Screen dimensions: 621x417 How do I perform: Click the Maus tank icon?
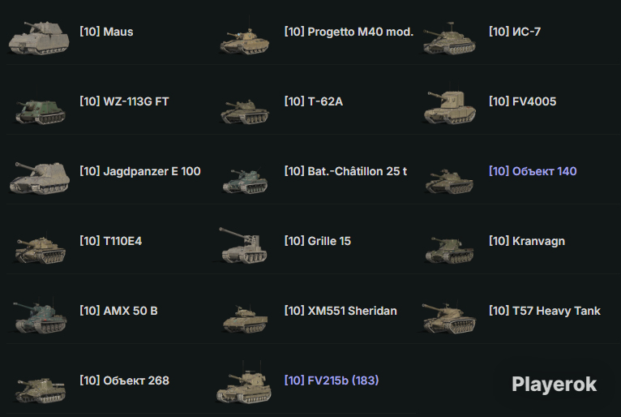(x=39, y=38)
